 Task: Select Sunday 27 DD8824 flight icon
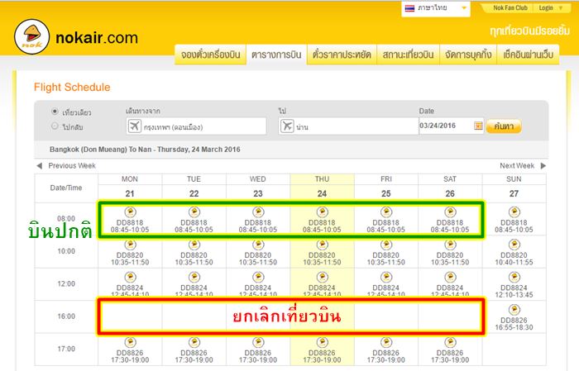click(x=514, y=278)
